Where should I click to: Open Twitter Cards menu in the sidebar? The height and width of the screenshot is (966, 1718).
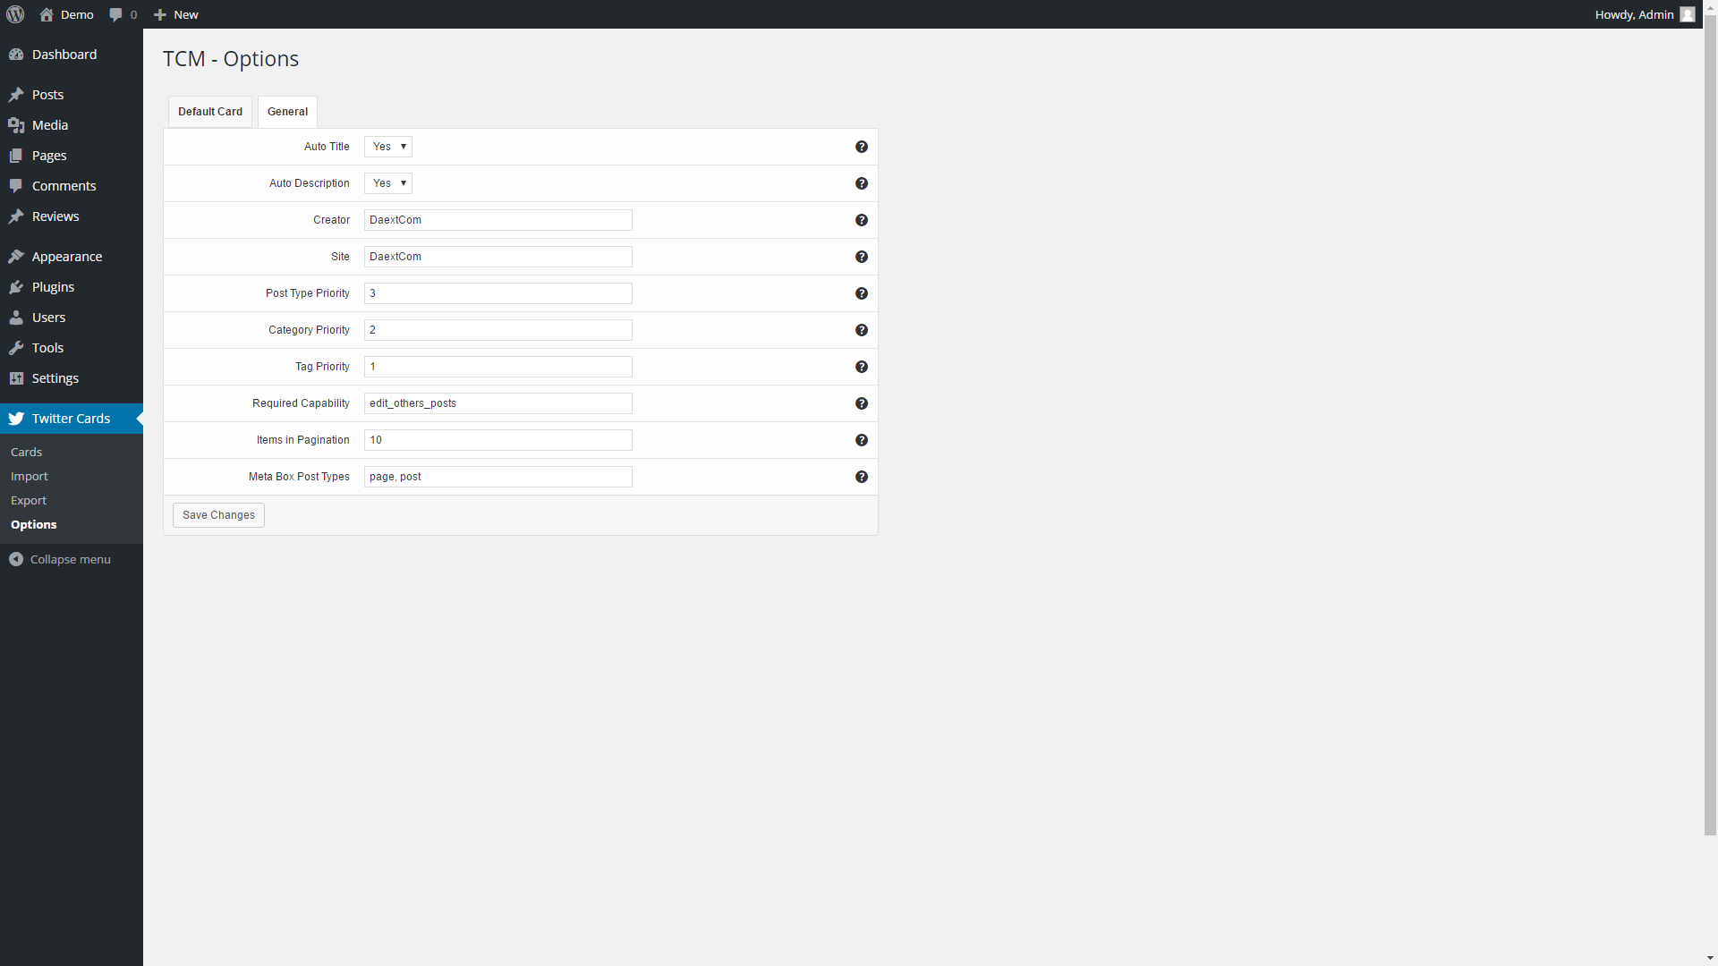(x=71, y=419)
